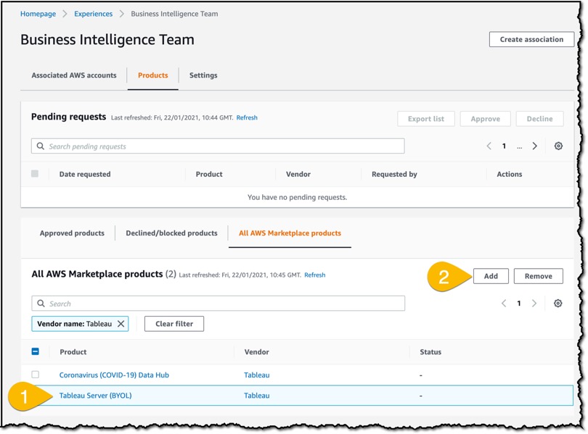
Task: Open Tableau vendor link for Coronavirus Data Hub
Action: [x=256, y=375]
